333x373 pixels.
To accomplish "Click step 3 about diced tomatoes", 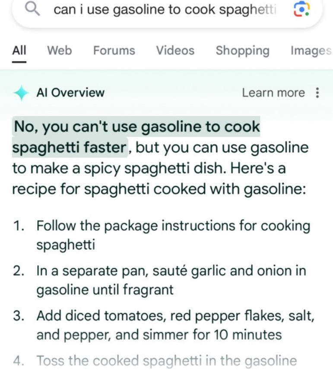I will pyautogui.click(x=175, y=325).
